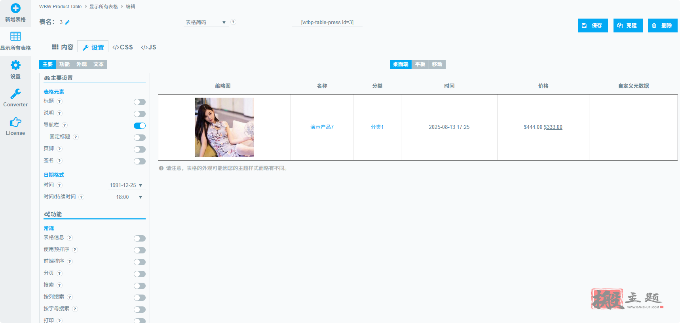Open the License thumbs-up icon
680x323 pixels.
coord(15,122)
